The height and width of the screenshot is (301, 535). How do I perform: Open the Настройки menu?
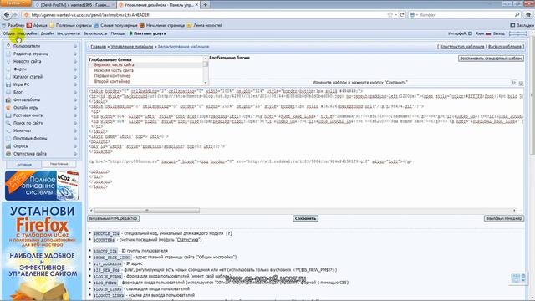[28, 33]
